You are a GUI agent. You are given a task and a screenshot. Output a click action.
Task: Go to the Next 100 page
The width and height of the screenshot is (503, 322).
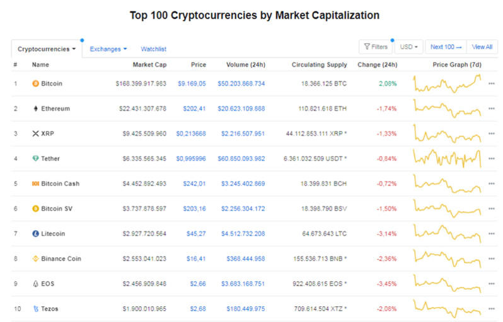(446, 47)
